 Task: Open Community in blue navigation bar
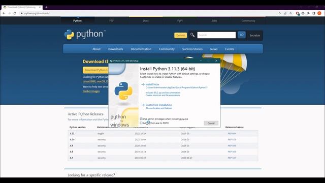point(167,49)
